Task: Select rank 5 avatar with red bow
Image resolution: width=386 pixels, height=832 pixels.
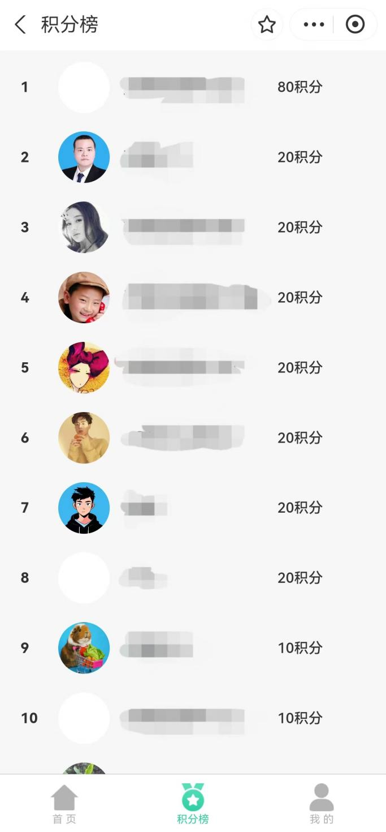Action: coord(84,367)
